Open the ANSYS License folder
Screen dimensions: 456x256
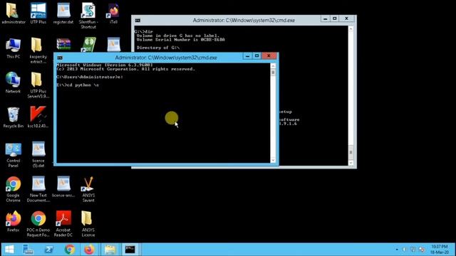[88, 224]
